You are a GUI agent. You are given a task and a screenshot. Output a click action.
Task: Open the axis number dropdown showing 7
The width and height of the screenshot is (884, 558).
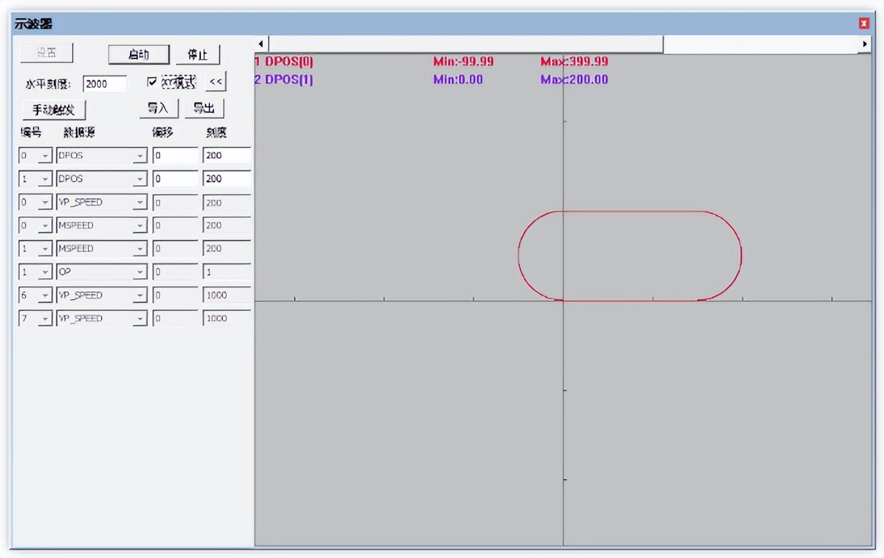point(45,318)
